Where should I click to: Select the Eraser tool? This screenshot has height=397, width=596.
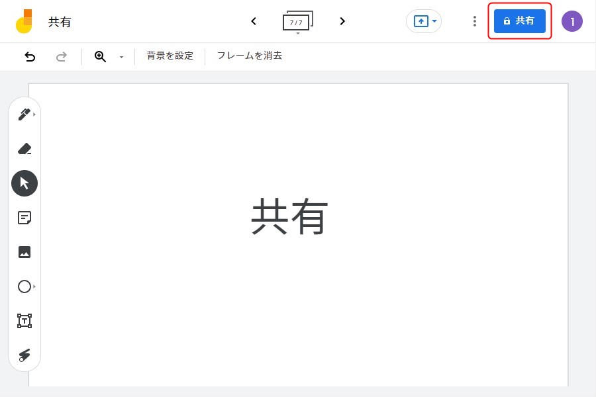point(25,148)
